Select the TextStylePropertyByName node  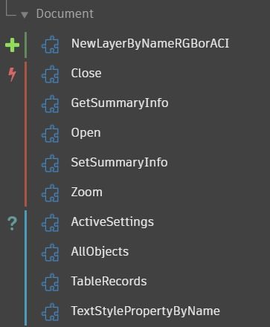[x=146, y=311]
